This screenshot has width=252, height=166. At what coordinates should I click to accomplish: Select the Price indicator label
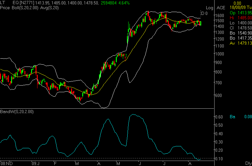5,8
